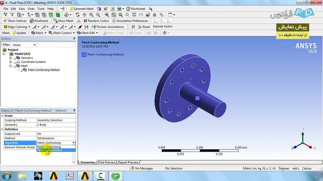
Task: Click the Patch Conforming Method legend swatch
Action: [84, 55]
